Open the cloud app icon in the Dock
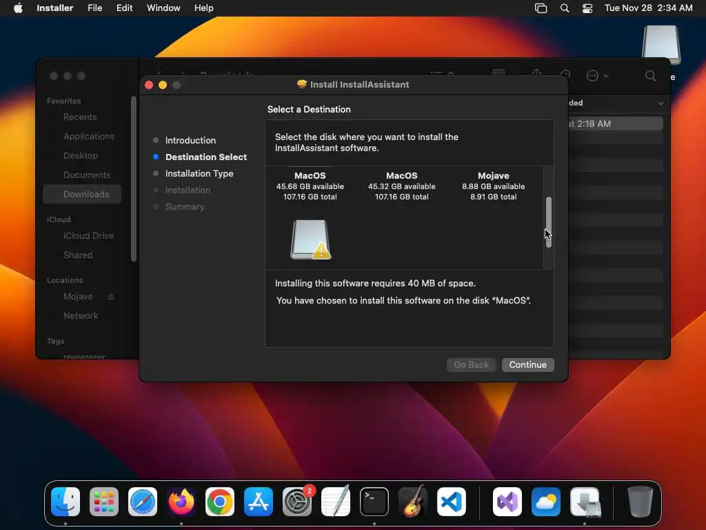 546,502
